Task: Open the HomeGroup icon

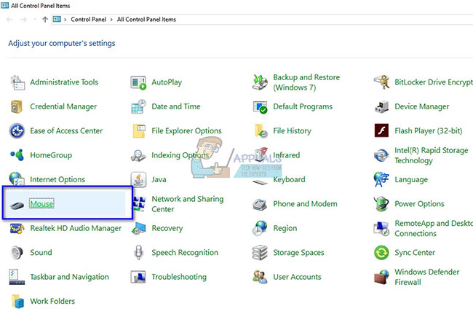Action: [17, 155]
